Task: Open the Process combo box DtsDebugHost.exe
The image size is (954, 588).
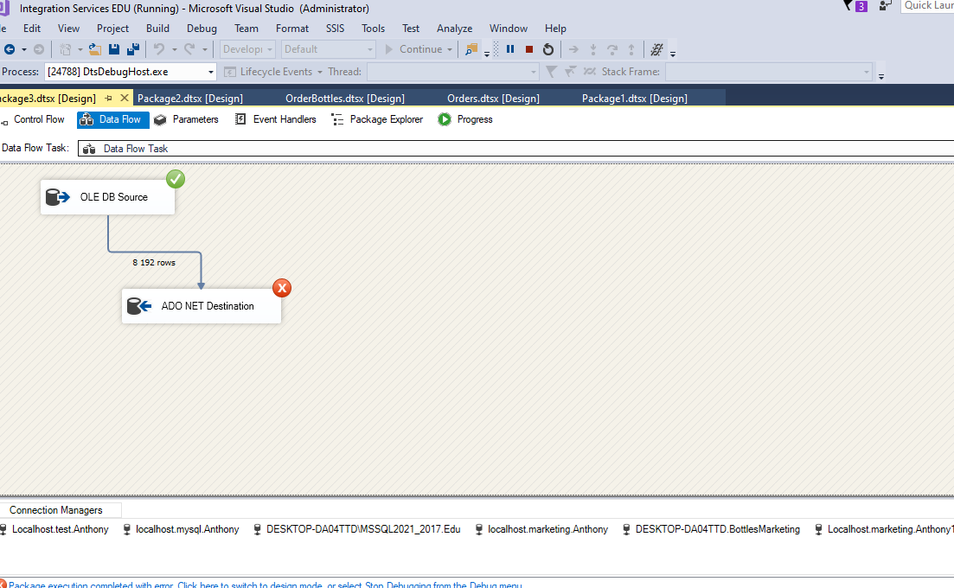Action: coord(131,72)
